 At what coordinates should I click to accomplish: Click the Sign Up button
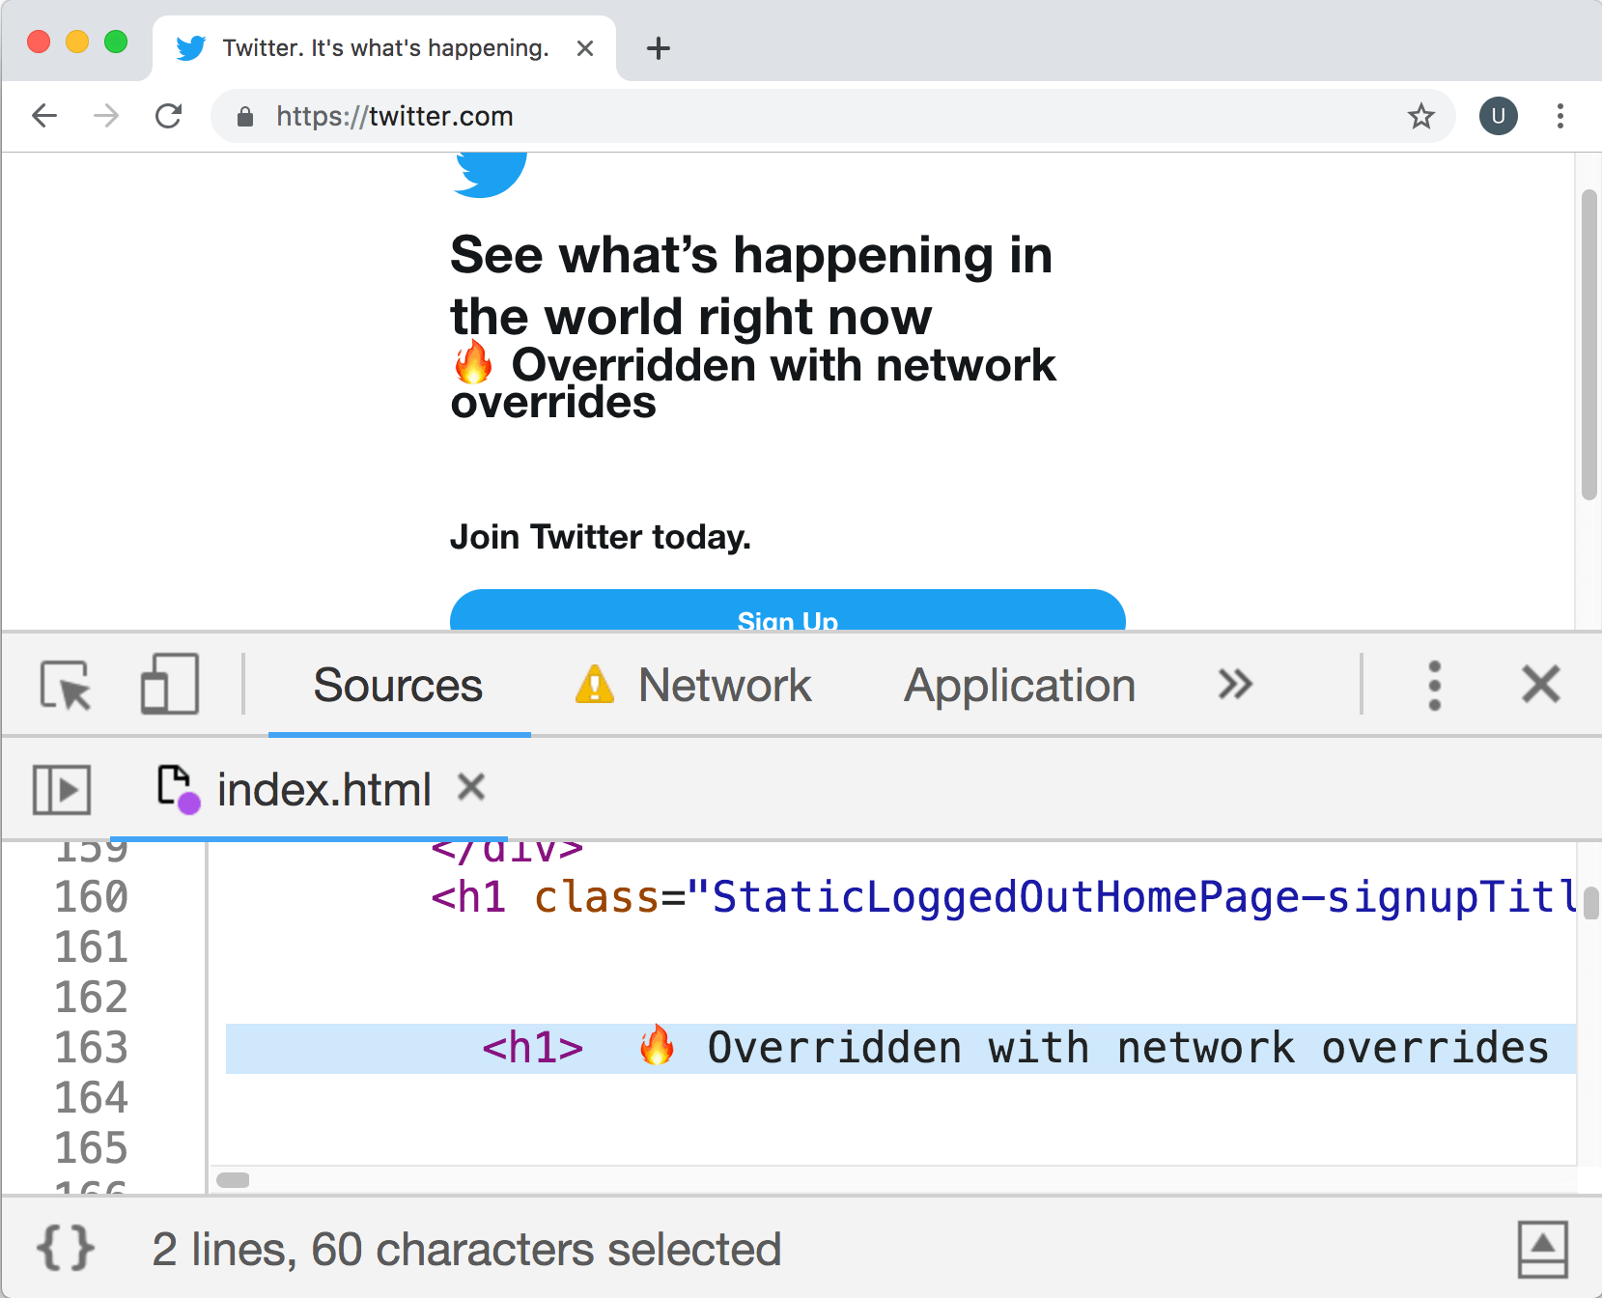788,610
